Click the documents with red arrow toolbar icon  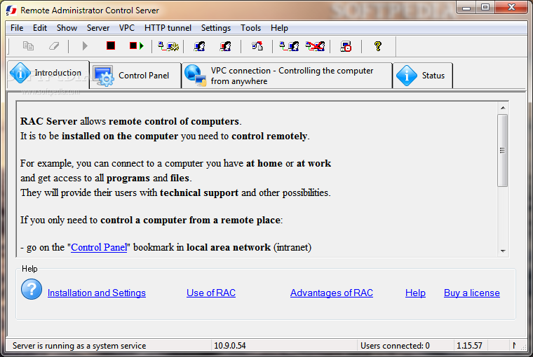click(x=257, y=45)
